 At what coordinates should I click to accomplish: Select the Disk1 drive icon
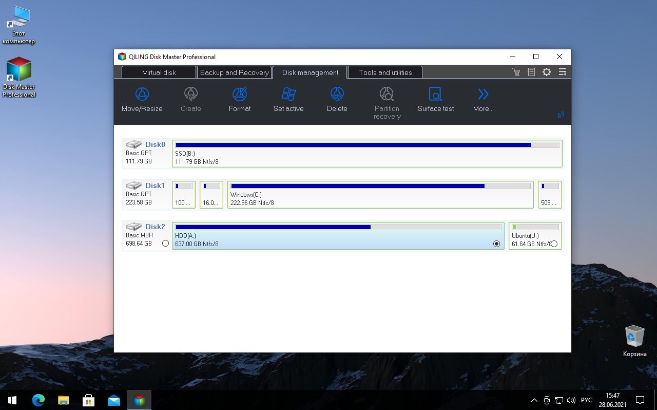pyautogui.click(x=134, y=185)
